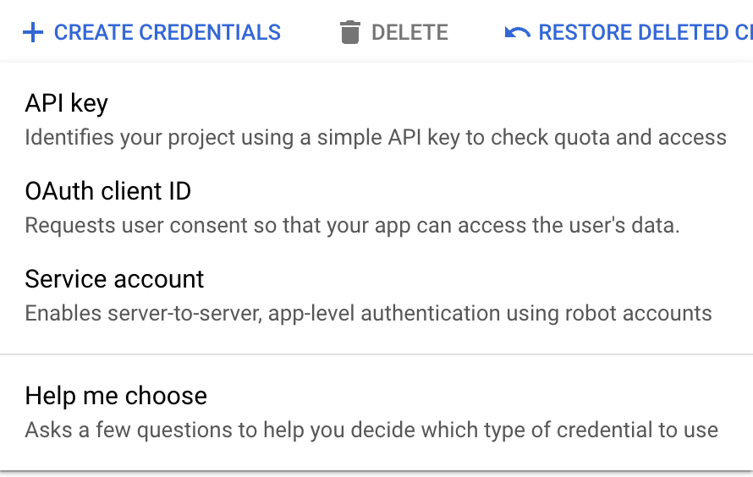Open the Help me choose title
Viewport: 753px width, 477px height.
tap(116, 396)
